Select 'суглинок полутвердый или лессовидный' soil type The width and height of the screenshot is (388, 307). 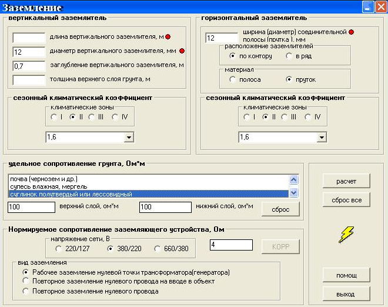point(149,194)
